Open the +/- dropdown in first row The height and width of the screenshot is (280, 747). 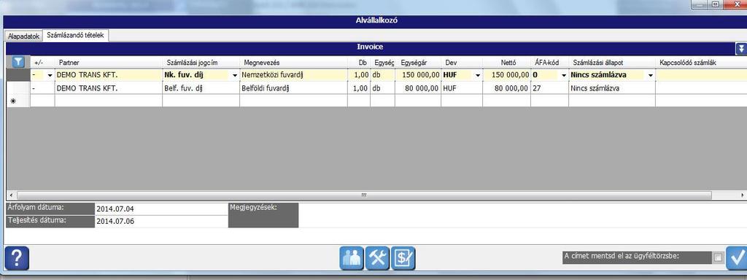50,75
